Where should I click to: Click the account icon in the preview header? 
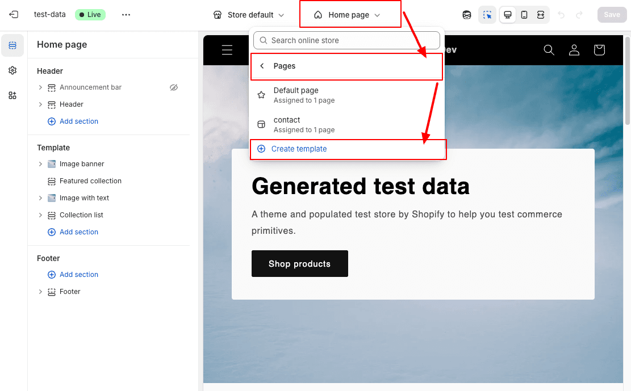tap(574, 50)
